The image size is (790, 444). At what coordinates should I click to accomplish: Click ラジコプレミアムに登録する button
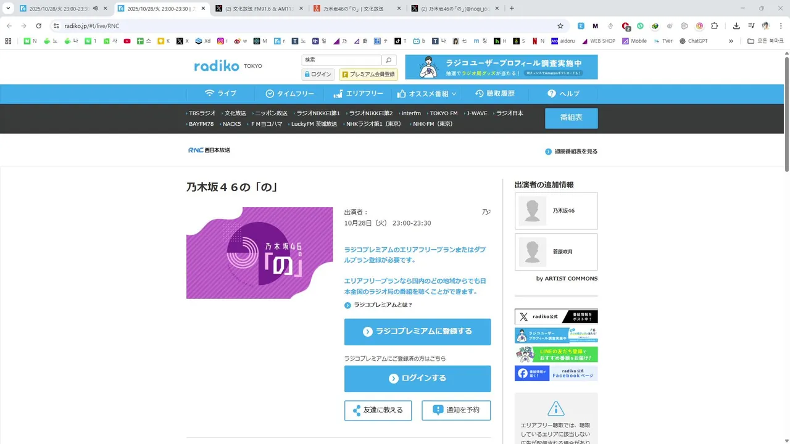(417, 332)
